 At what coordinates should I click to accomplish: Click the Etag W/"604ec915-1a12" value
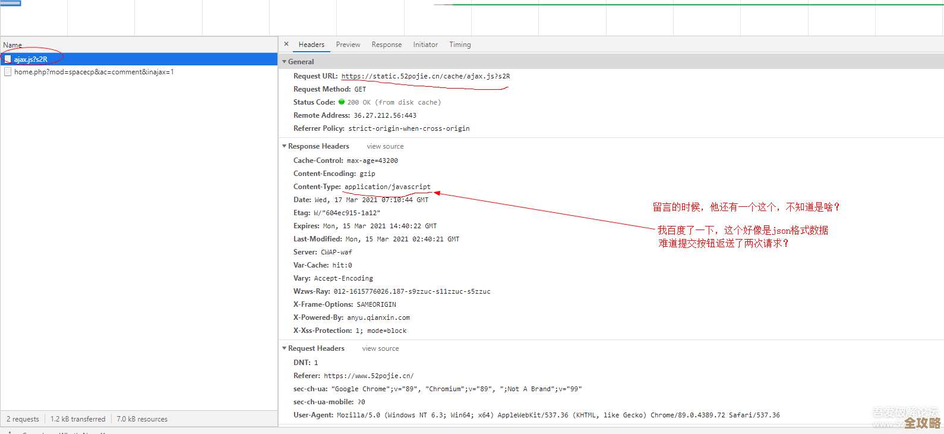coord(347,213)
